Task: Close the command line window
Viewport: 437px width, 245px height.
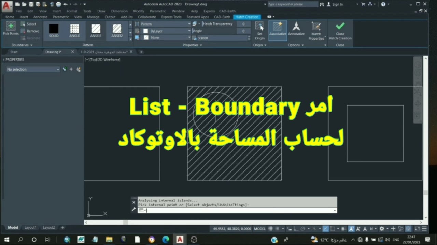Action: coord(134,202)
